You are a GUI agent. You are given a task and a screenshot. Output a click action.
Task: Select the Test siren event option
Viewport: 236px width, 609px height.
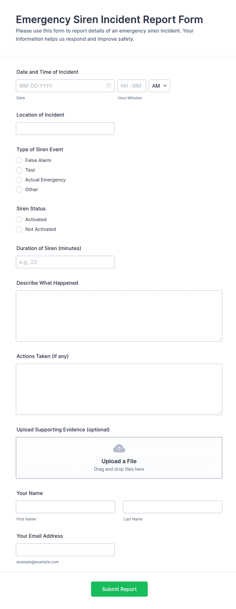tap(19, 170)
